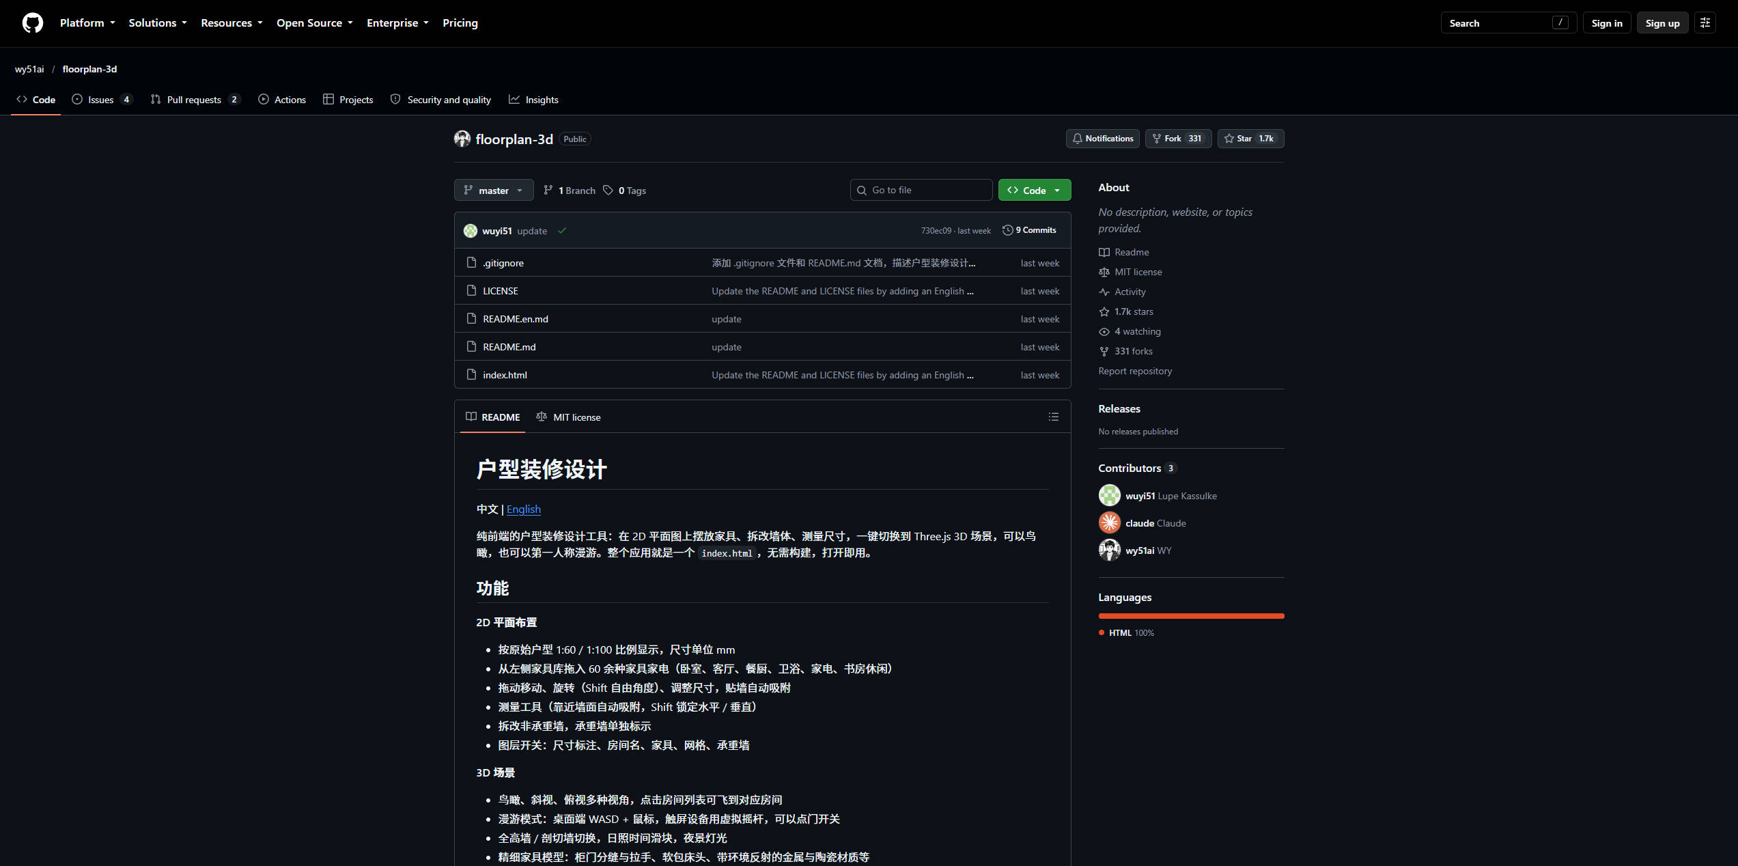Image resolution: width=1738 pixels, height=866 pixels.
Task: Click the Sign in button
Action: coord(1606,23)
